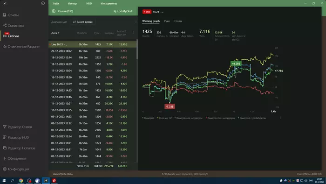Select session 13-12-2023 19:46
The height and width of the screenshot is (184, 326).
click(93, 97)
